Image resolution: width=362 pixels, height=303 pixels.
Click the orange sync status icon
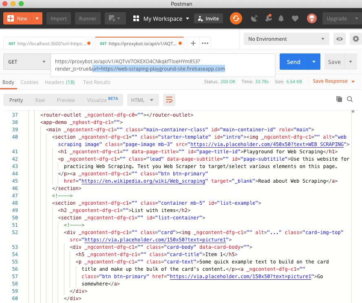point(236,18)
